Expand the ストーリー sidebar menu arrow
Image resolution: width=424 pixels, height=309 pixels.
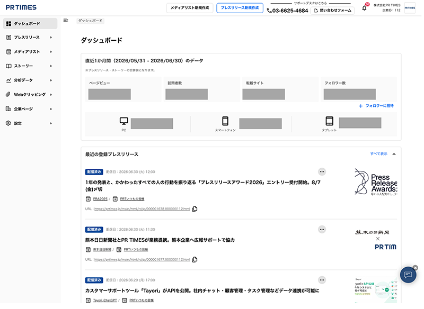[x=51, y=66]
